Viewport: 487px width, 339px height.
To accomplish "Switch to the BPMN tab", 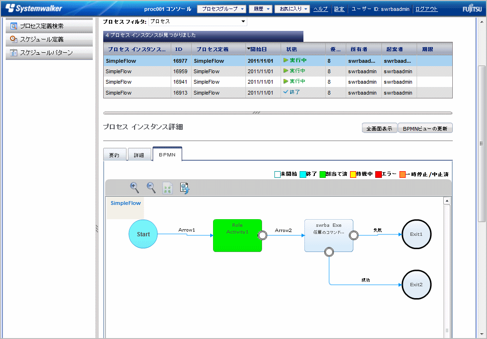I will (x=167, y=155).
